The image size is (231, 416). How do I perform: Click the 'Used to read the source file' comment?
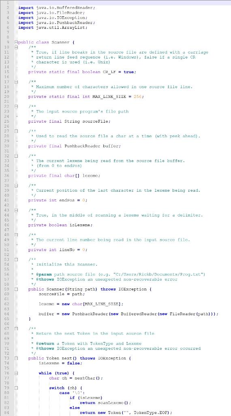[115, 136]
